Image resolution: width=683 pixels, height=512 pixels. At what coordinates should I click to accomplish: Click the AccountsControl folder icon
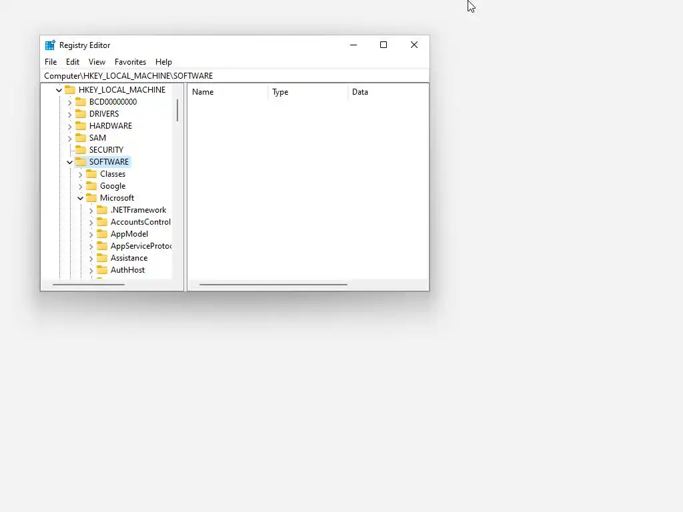(102, 222)
